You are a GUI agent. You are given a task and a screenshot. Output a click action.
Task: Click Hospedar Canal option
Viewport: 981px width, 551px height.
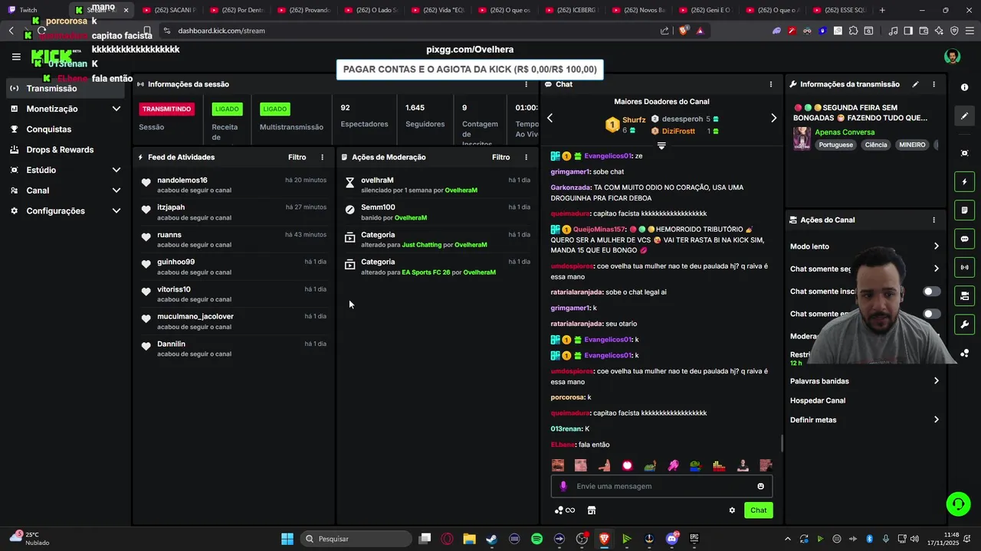coord(817,400)
